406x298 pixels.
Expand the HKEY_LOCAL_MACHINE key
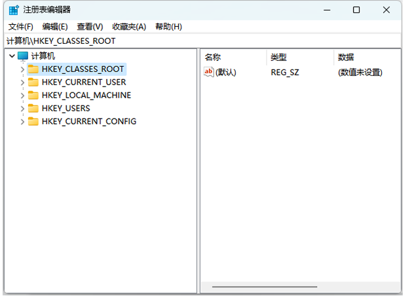pyautogui.click(x=23, y=96)
